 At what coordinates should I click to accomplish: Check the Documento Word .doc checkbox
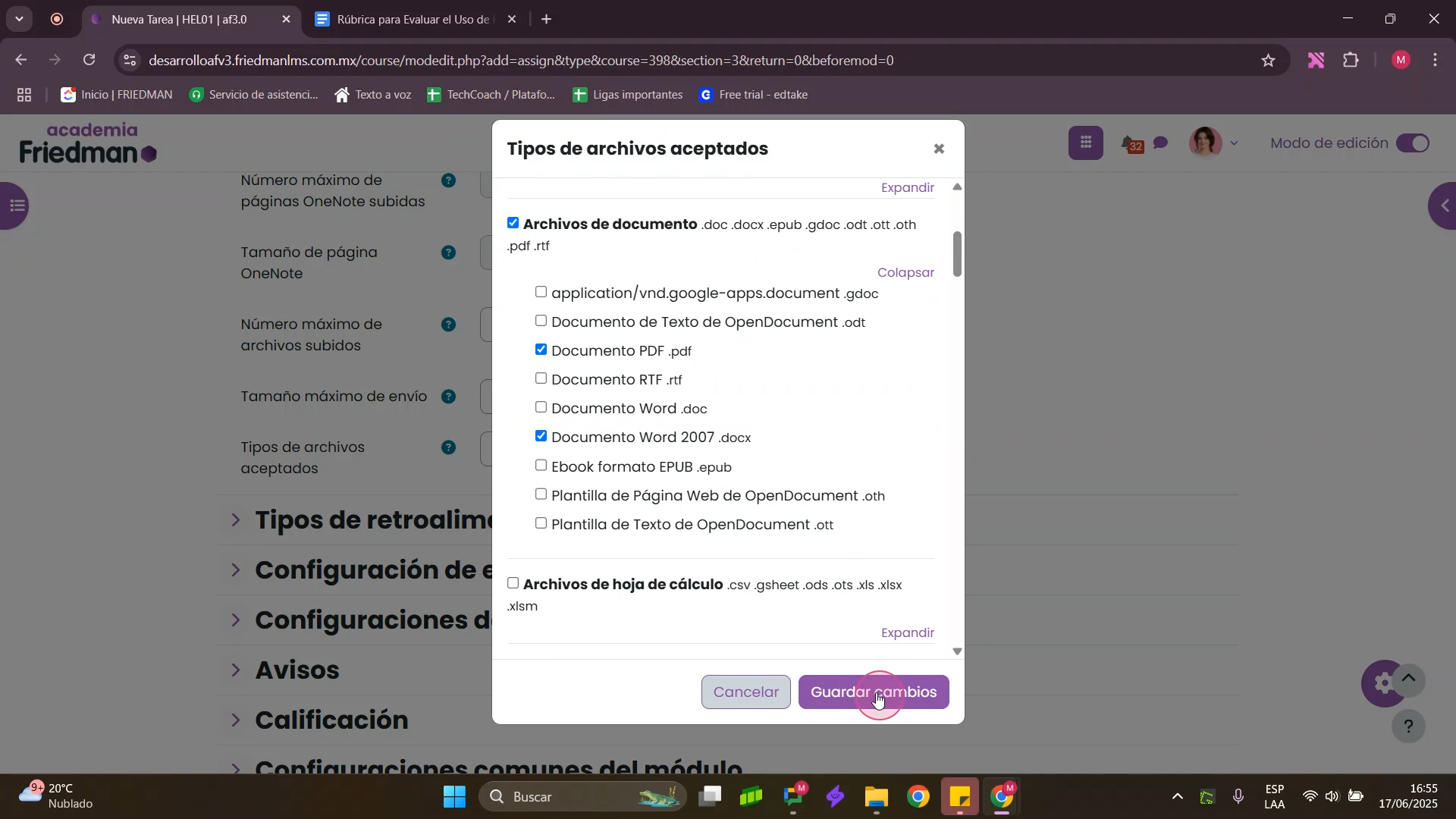(x=541, y=407)
